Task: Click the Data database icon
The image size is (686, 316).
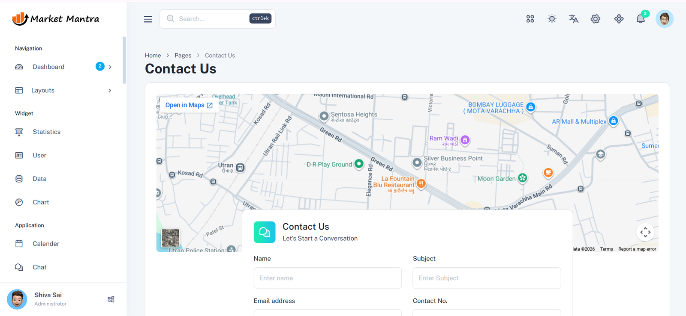Action: (19, 179)
